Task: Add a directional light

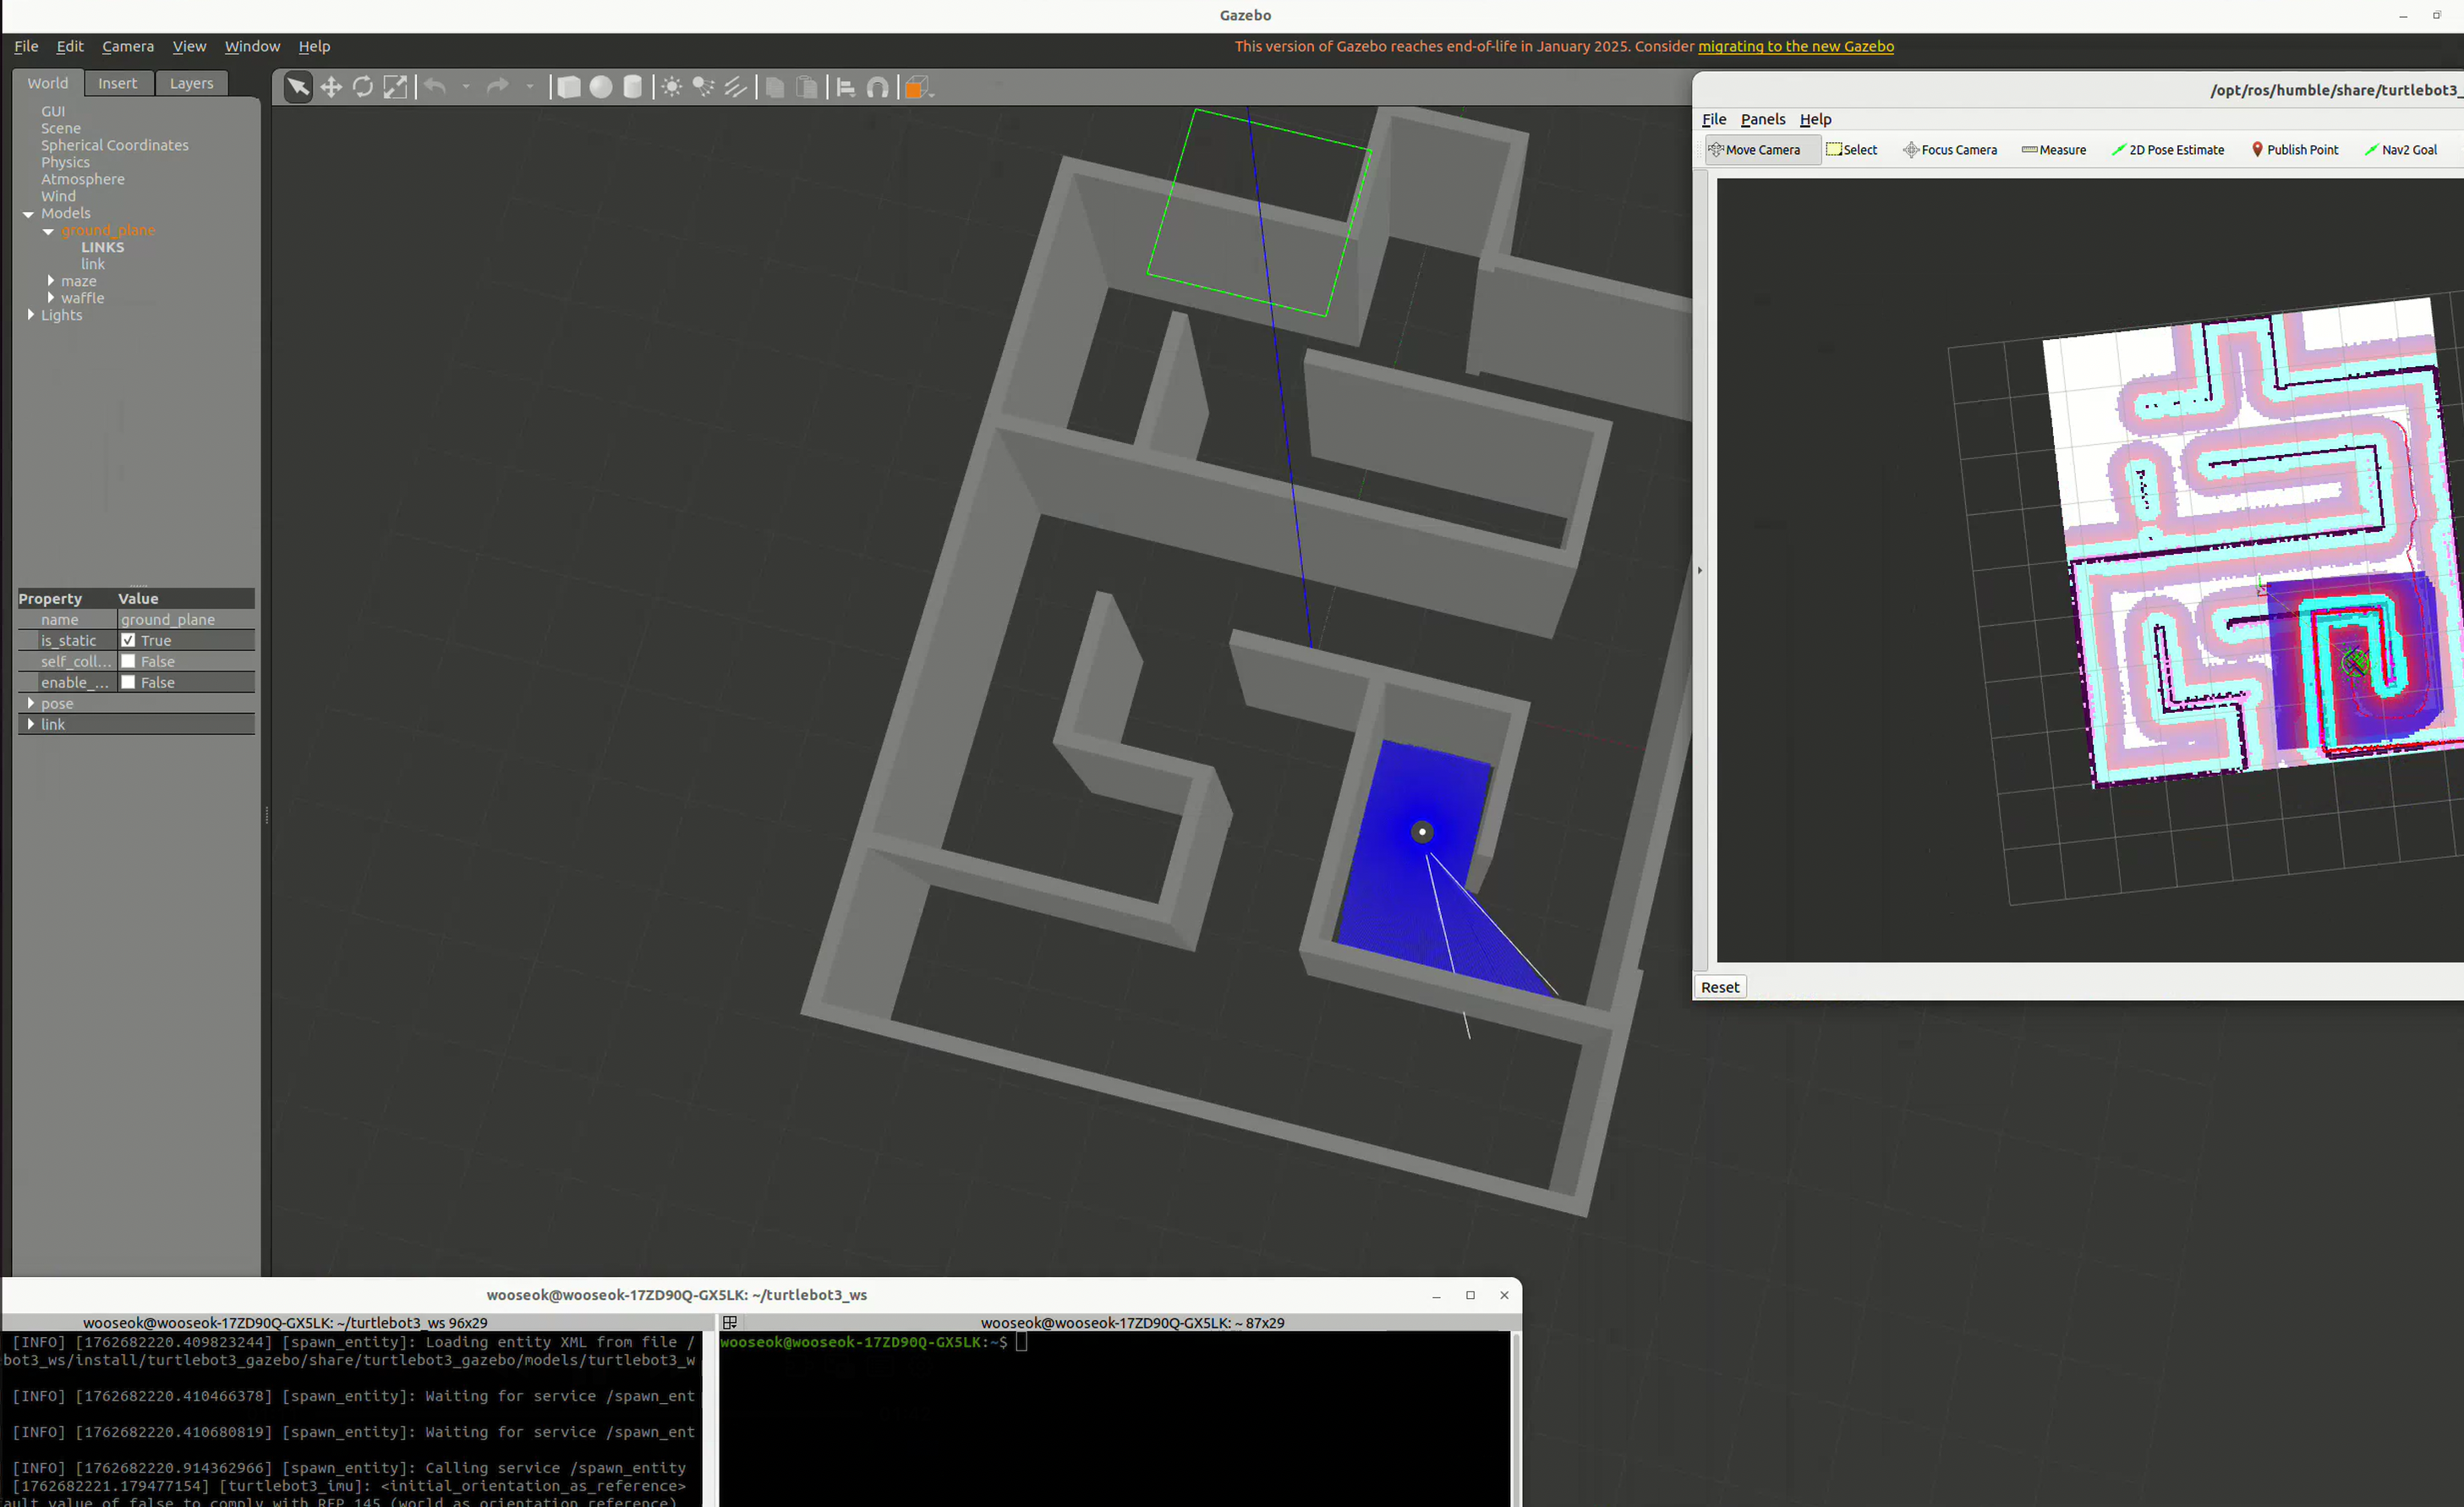Action: (736, 87)
